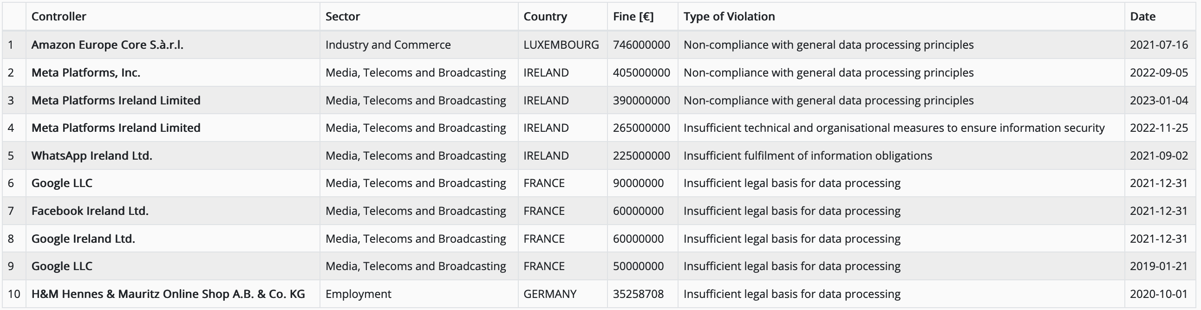Click the GERMANY country cell
This screenshot has height=310, width=1201.
coord(550,294)
